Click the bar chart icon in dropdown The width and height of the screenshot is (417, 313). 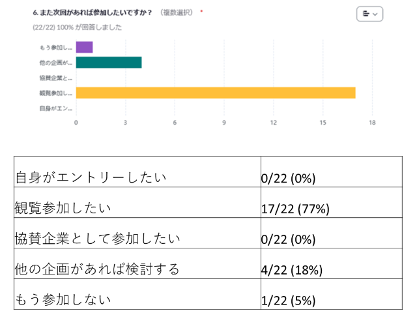(x=366, y=13)
